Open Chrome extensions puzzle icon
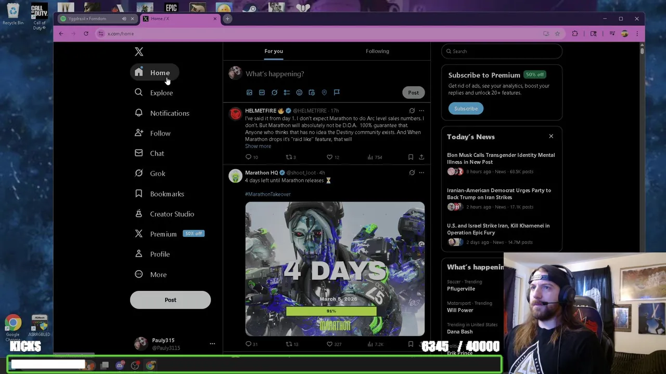The height and width of the screenshot is (374, 666). (x=575, y=34)
